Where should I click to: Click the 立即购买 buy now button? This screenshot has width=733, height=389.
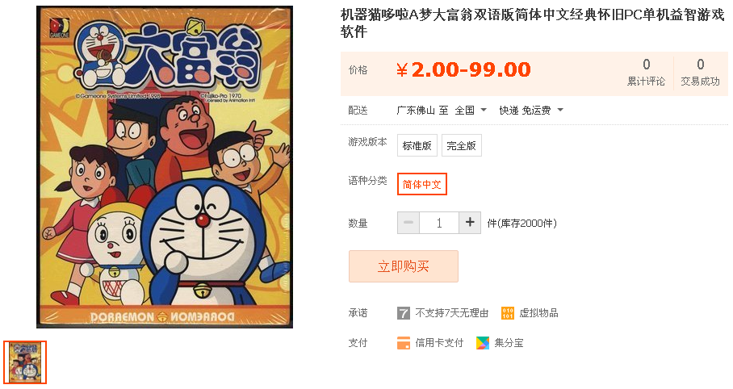[404, 266]
